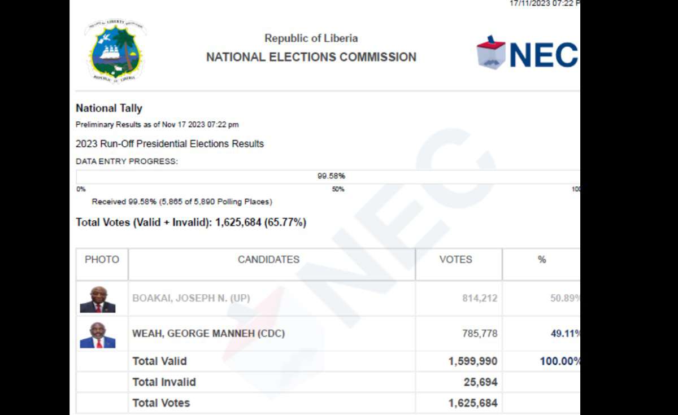Click the NATIONAL ELECTIONS COMMISSION title

point(311,57)
